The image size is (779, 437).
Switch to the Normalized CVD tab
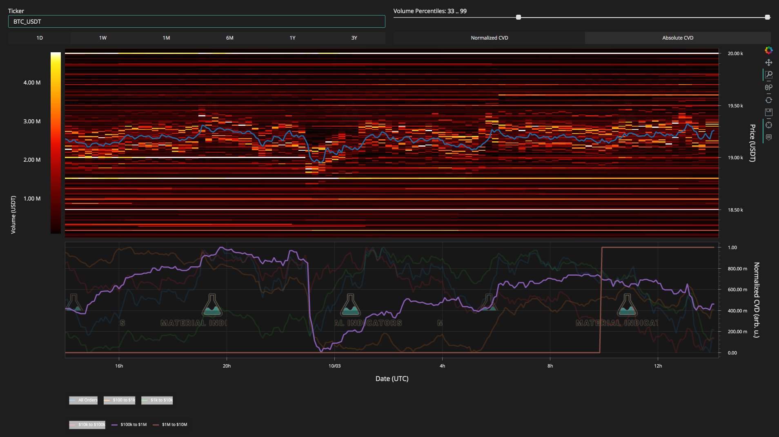(x=489, y=38)
